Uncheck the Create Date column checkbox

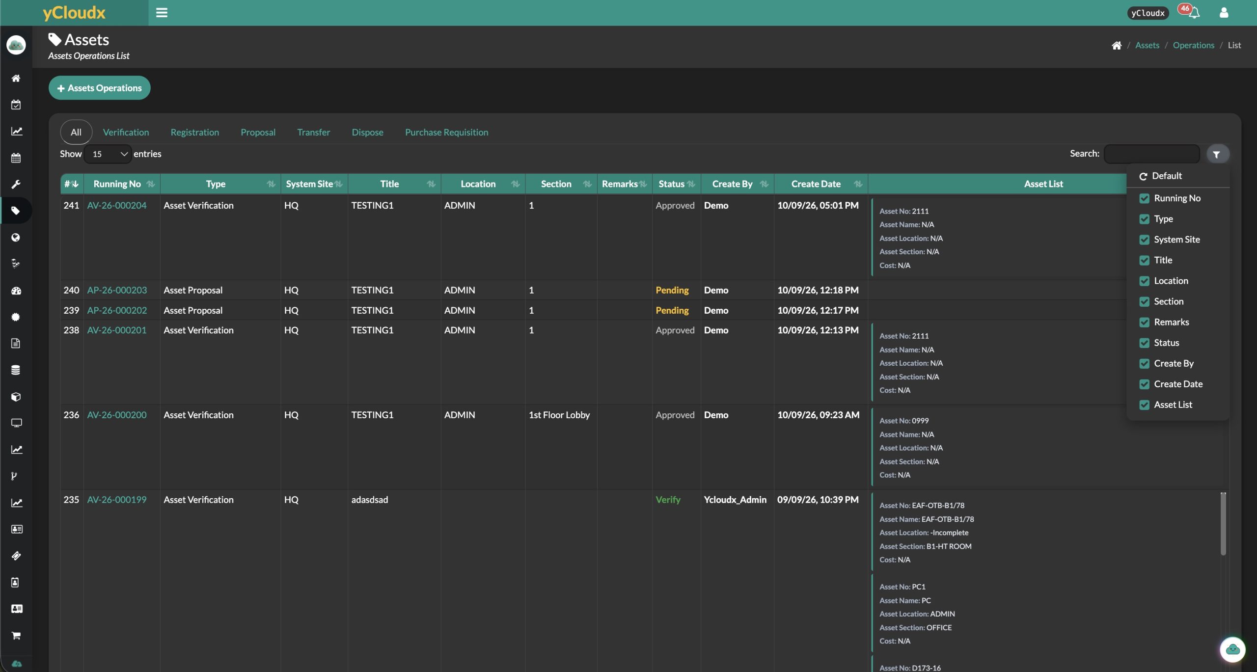1144,384
